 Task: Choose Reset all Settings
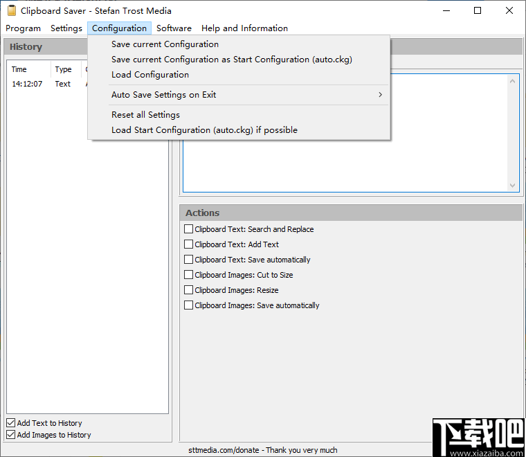click(239, 115)
